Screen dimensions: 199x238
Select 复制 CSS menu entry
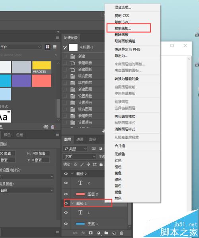point(122,16)
